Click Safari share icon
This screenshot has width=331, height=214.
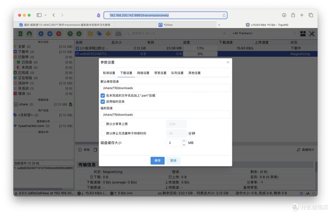click(293, 15)
